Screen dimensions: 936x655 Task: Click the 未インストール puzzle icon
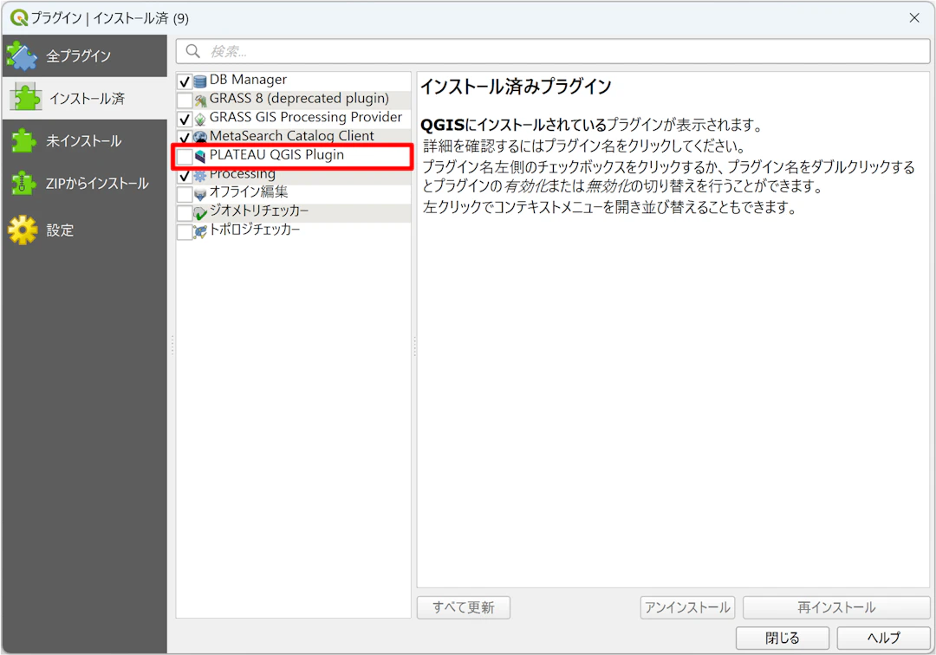coord(23,140)
